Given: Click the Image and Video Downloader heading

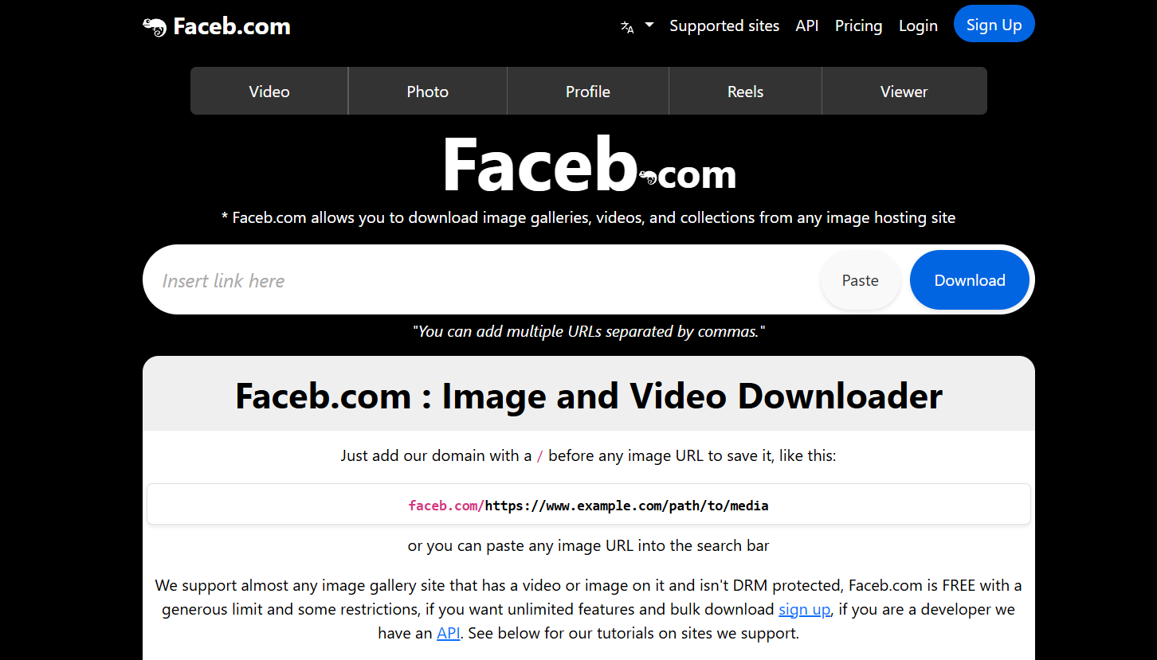Looking at the screenshot, I should click(x=589, y=396).
